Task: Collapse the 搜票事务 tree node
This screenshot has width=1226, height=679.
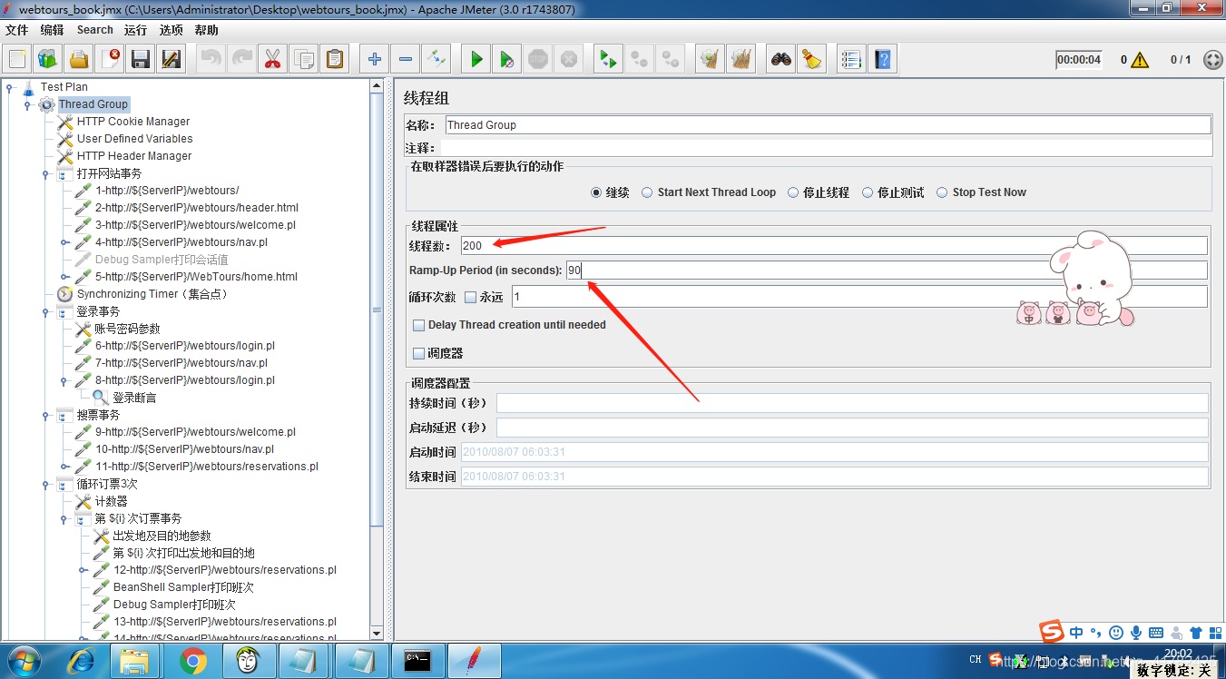Action: tap(45, 415)
